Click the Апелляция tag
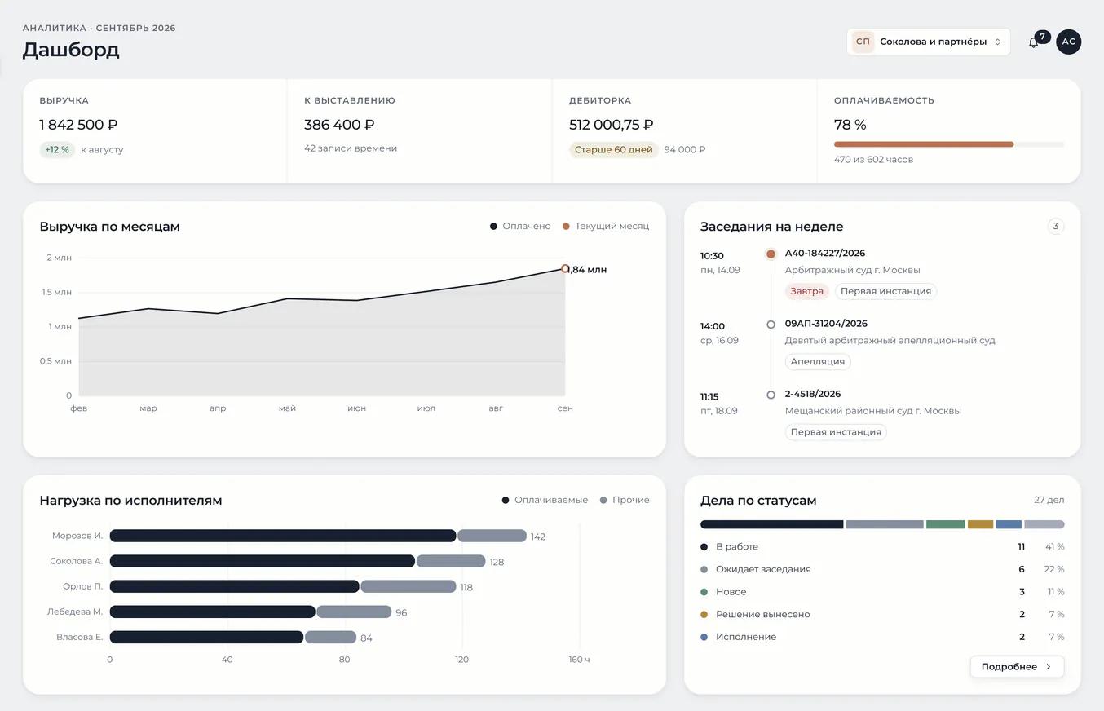 tap(818, 361)
